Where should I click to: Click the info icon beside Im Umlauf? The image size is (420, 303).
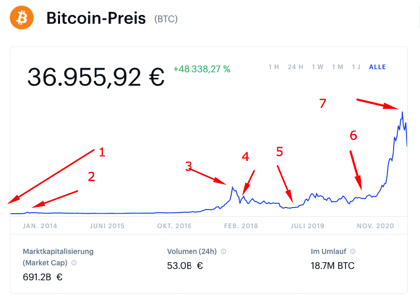coord(353,252)
